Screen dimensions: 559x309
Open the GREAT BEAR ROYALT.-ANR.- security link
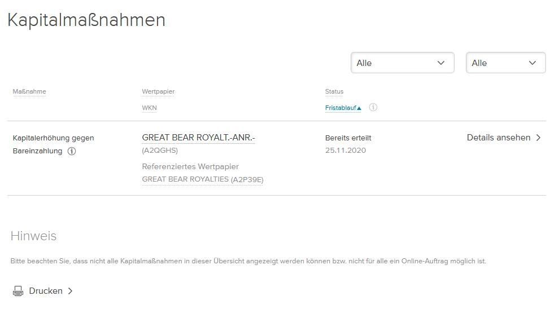pyautogui.click(x=198, y=138)
